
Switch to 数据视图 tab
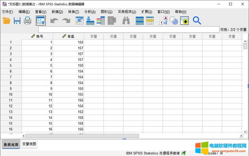pyautogui.click(x=11, y=144)
